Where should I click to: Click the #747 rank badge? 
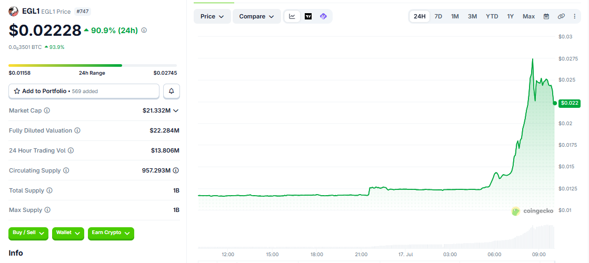pyautogui.click(x=83, y=12)
